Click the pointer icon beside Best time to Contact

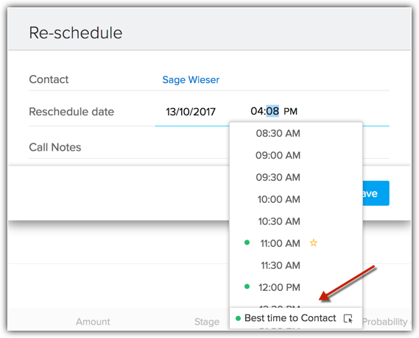(x=348, y=318)
